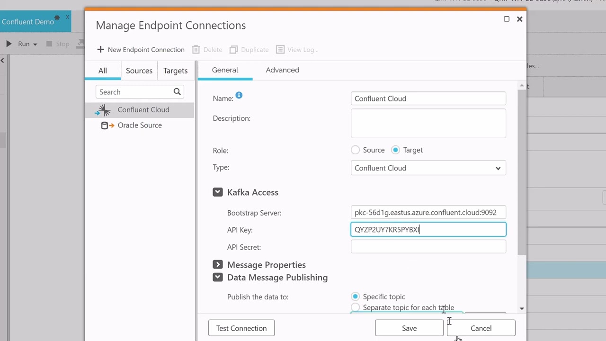Click the dialog vertical scrollbar thumb
The height and width of the screenshot is (341, 606).
tap(522, 172)
